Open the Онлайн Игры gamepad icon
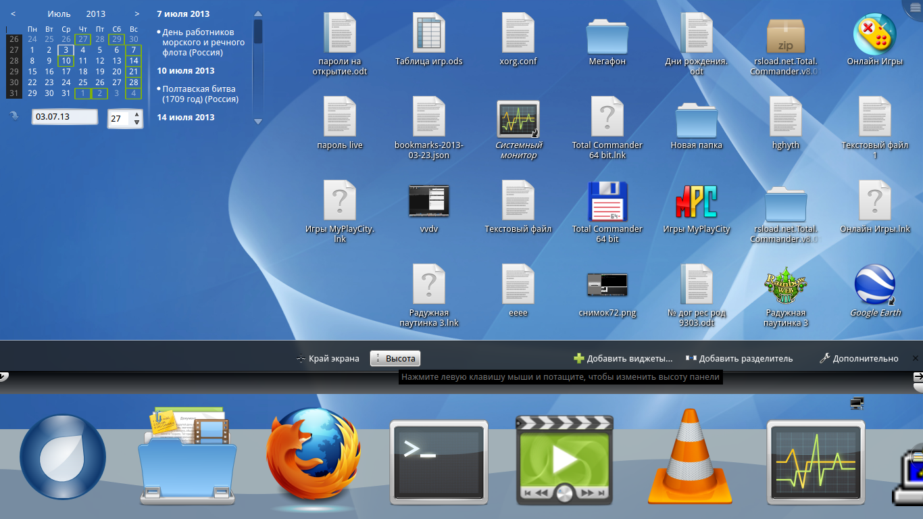Screen dimensions: 923x519 875,34
